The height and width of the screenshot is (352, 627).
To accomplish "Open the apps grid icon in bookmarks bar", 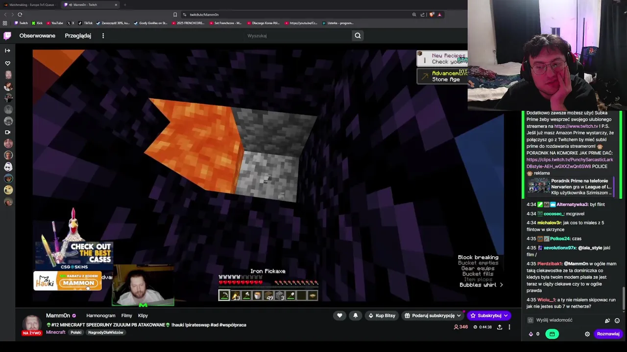I will coord(5,23).
